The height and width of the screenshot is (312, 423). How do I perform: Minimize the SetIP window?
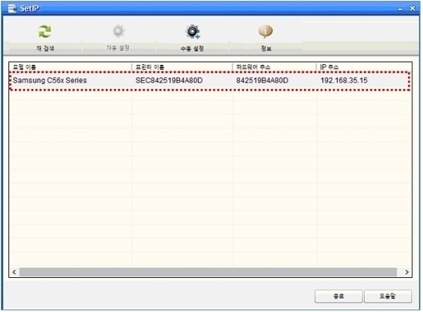[400, 9]
